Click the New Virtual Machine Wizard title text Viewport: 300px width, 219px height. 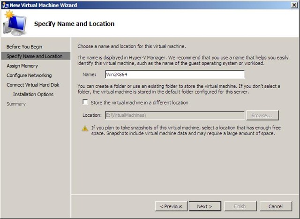coord(43,5)
